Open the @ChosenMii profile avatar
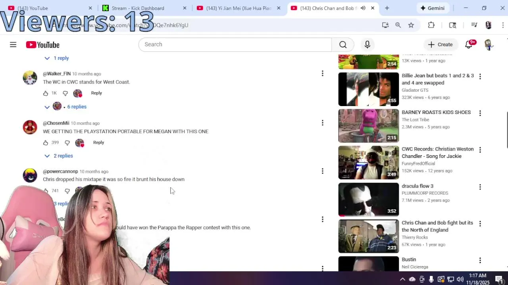Screen dimensions: 508x285 pos(30,127)
